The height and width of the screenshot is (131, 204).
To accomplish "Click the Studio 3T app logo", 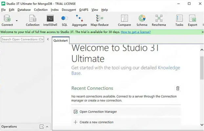I will [x=3, y=4].
